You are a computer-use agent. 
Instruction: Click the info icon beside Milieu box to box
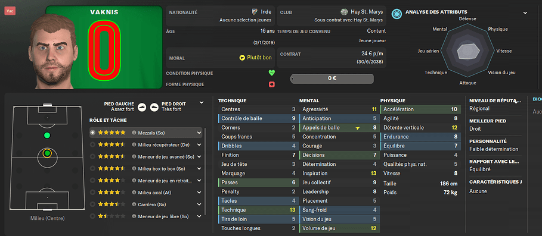click(134, 168)
